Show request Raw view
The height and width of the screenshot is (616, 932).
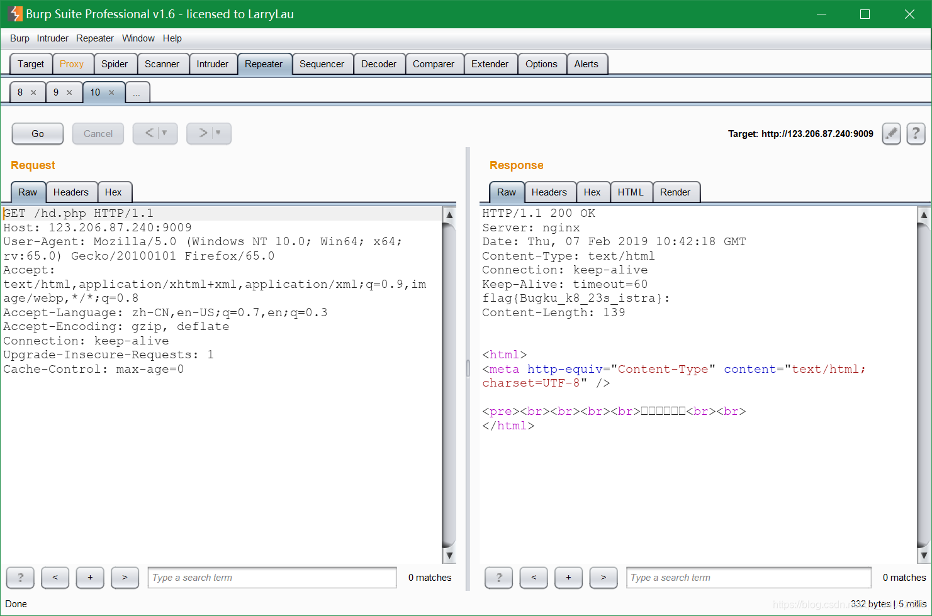tap(28, 192)
